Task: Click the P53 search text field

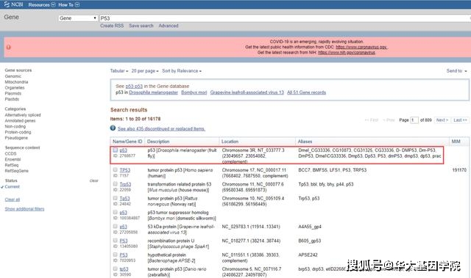Action: pos(285,18)
